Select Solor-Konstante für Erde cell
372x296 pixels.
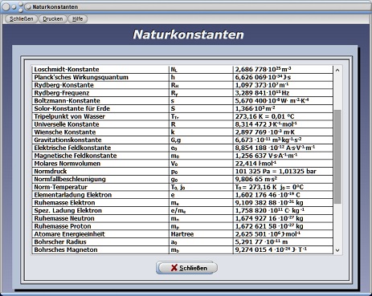point(100,108)
